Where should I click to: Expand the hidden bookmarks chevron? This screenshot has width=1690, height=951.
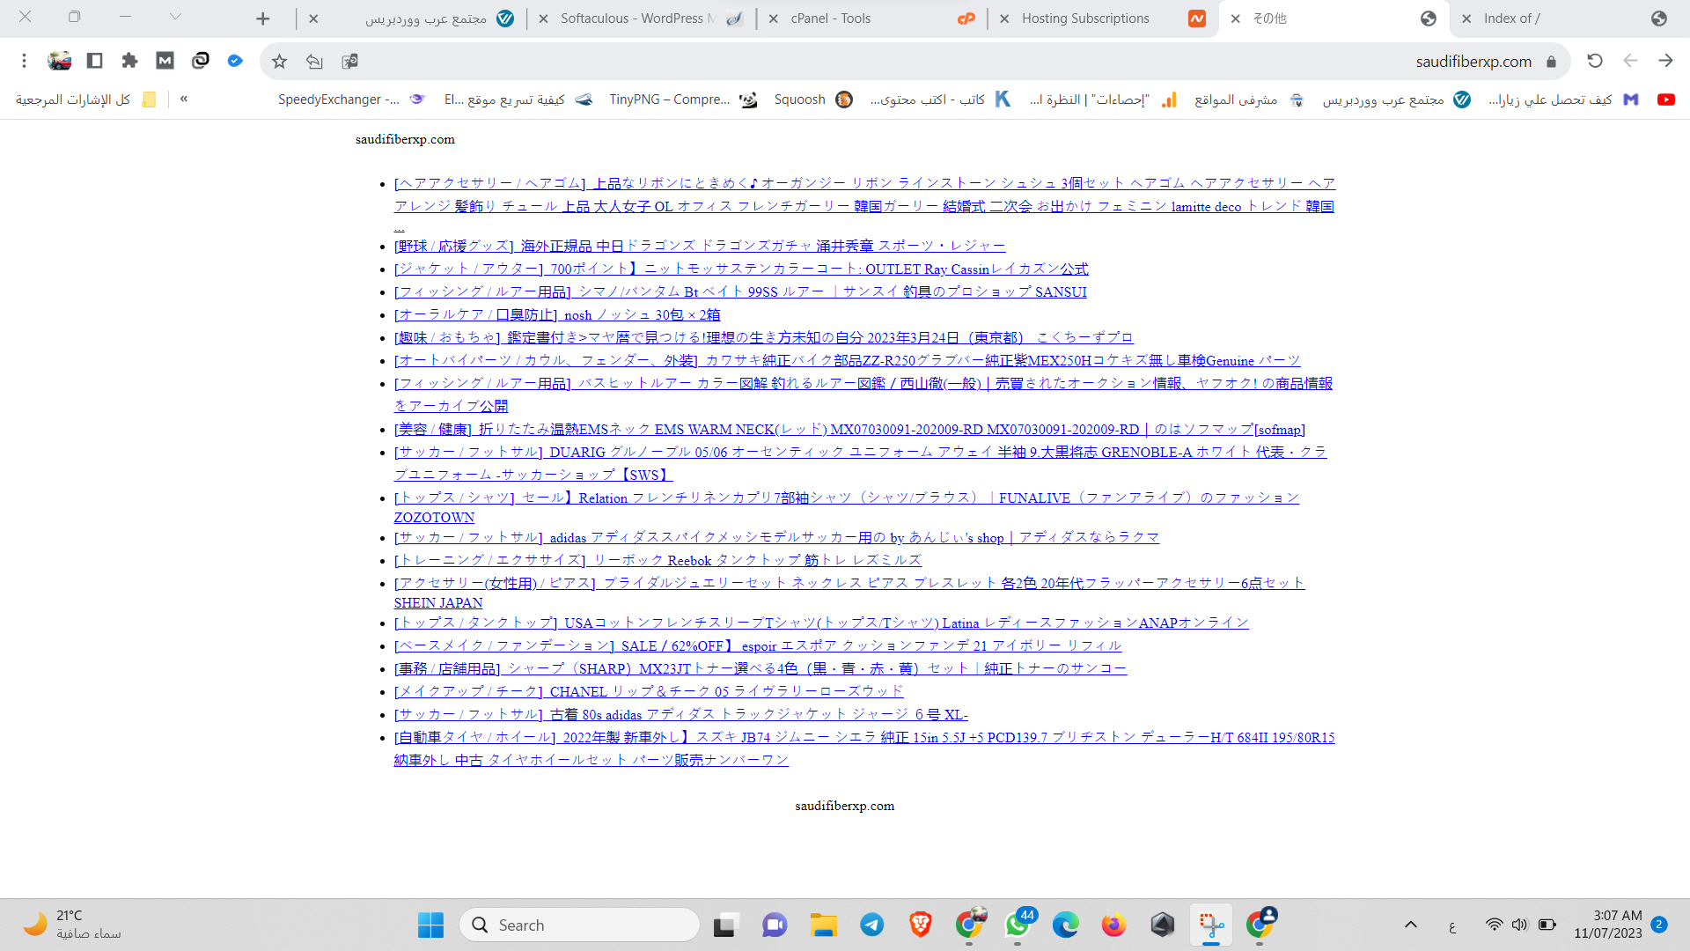[x=184, y=100]
